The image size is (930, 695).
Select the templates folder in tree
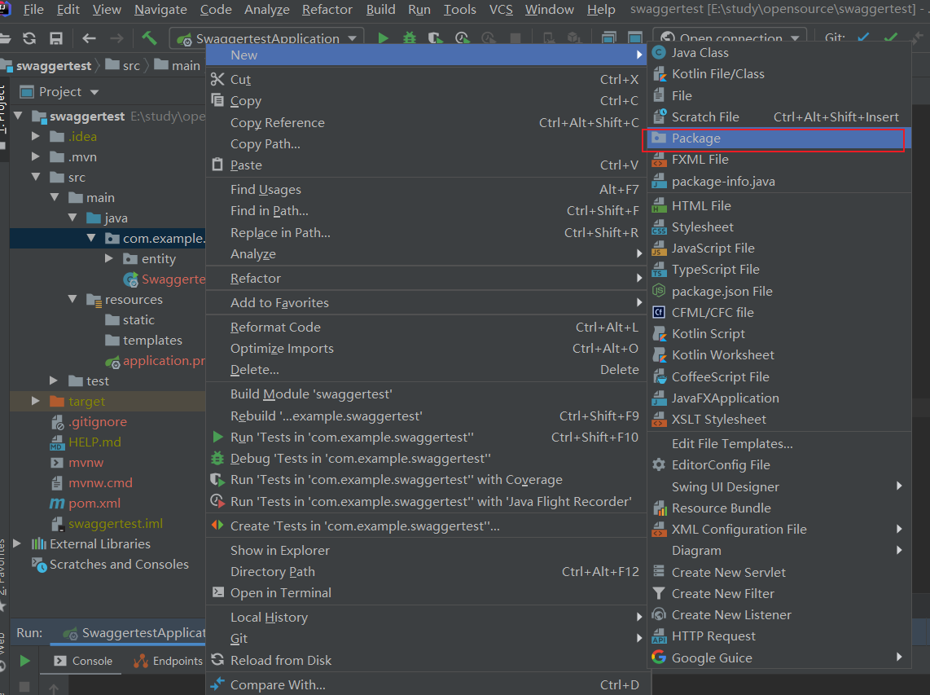[x=152, y=340]
